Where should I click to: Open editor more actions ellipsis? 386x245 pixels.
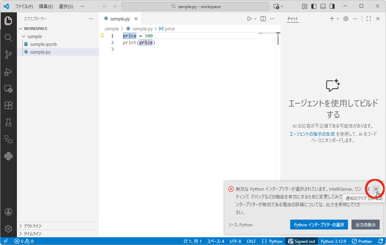click(272, 19)
